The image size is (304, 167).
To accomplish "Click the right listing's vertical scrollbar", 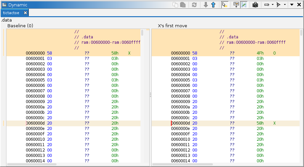I will (301, 33).
